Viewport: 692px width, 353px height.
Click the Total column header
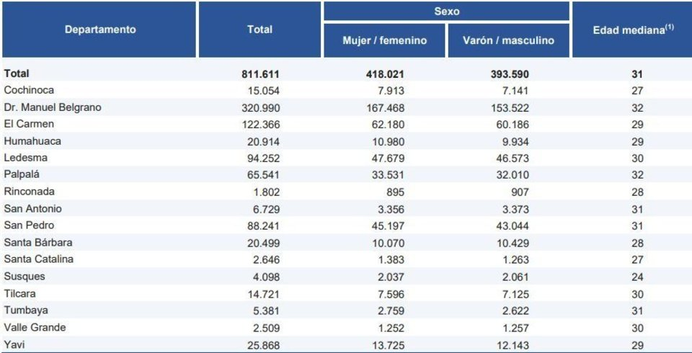point(259,30)
